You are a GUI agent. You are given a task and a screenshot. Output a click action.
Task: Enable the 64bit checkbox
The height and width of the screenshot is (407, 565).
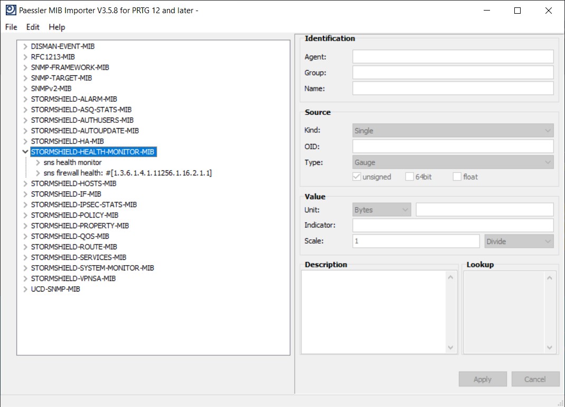(409, 177)
